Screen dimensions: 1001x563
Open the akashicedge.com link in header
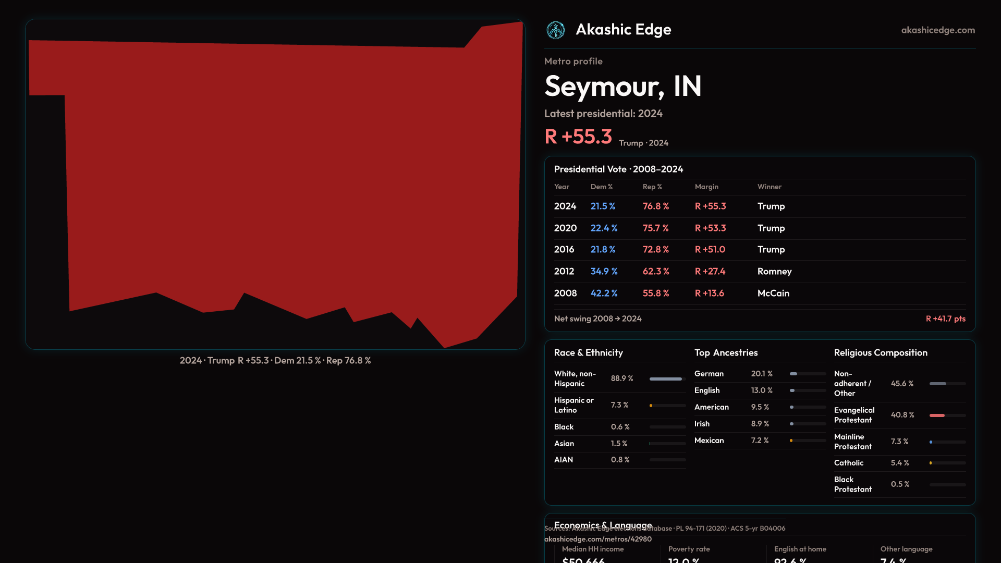click(937, 30)
